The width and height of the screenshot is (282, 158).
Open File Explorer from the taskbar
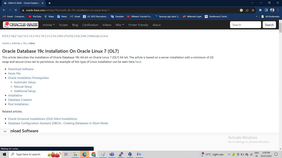point(75,154)
